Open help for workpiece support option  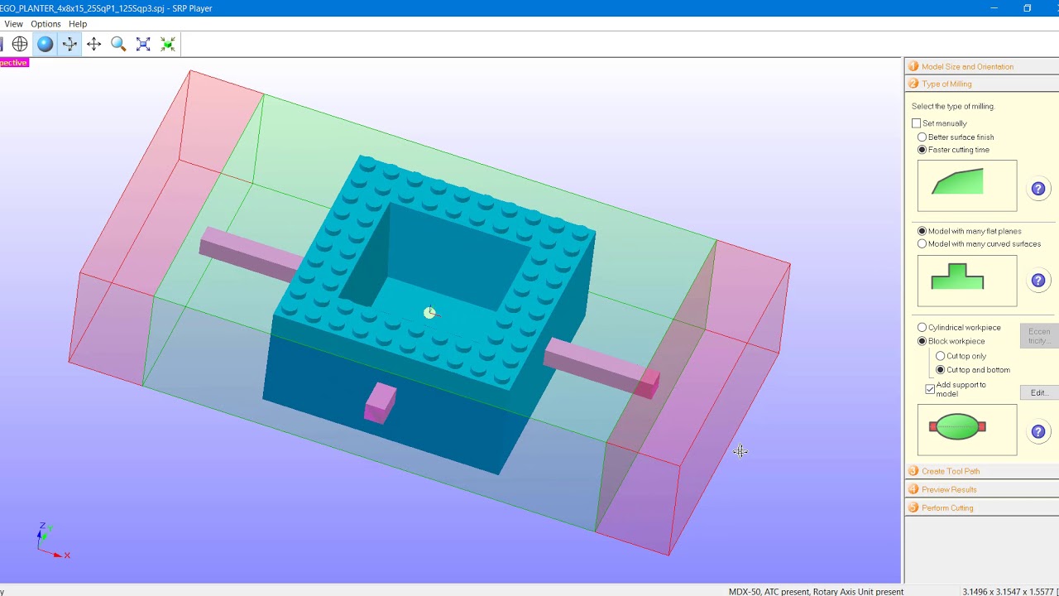(1038, 431)
